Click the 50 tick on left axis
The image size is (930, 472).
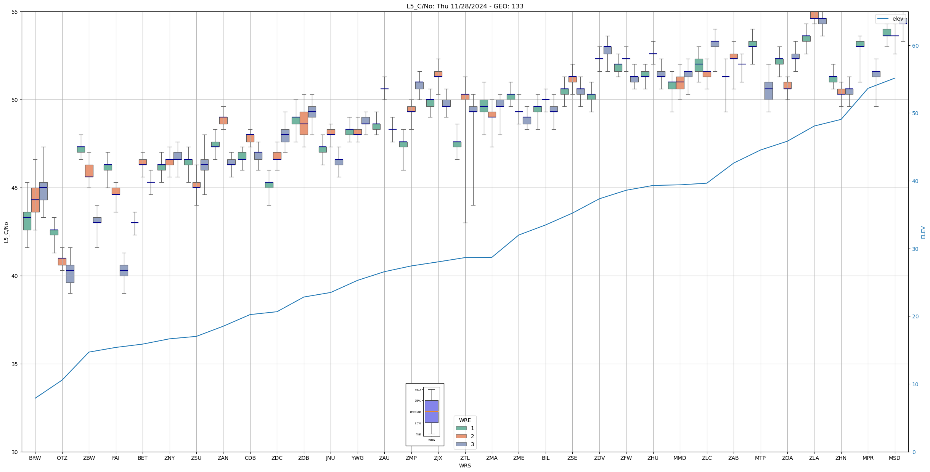coord(15,100)
